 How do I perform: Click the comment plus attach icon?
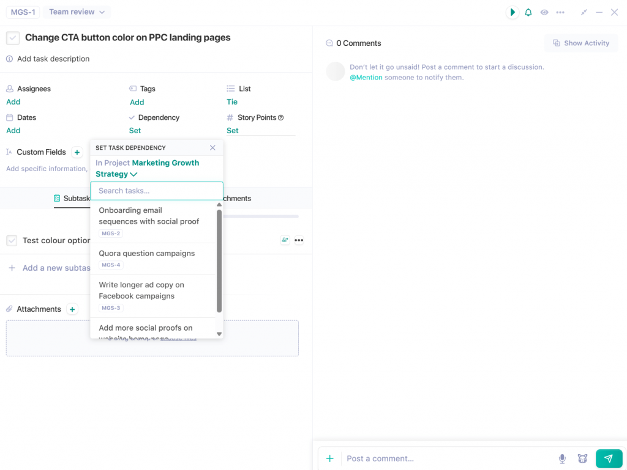coord(330,458)
